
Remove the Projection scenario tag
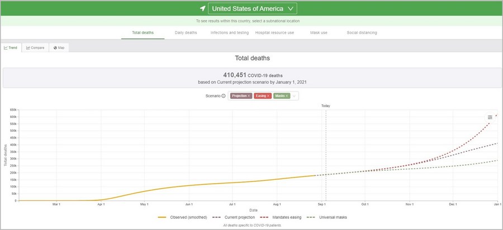point(249,95)
